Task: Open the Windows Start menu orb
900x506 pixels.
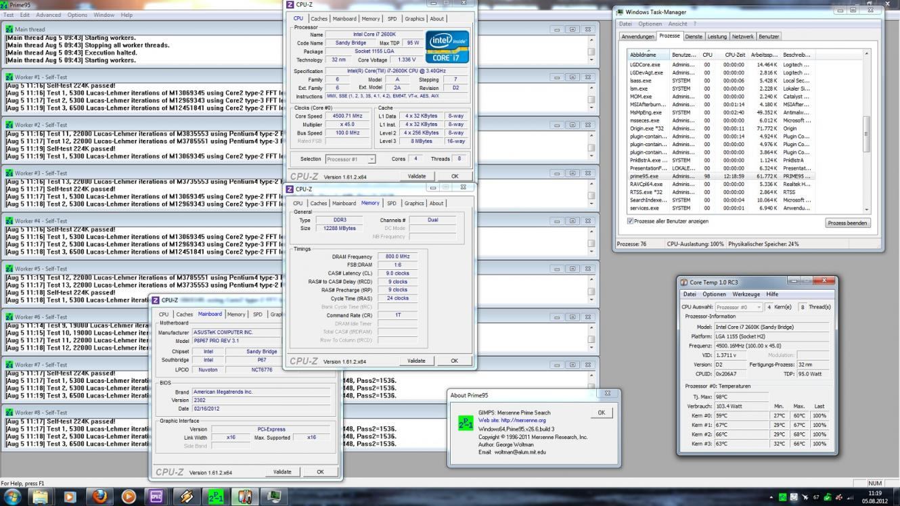Action: [12, 497]
